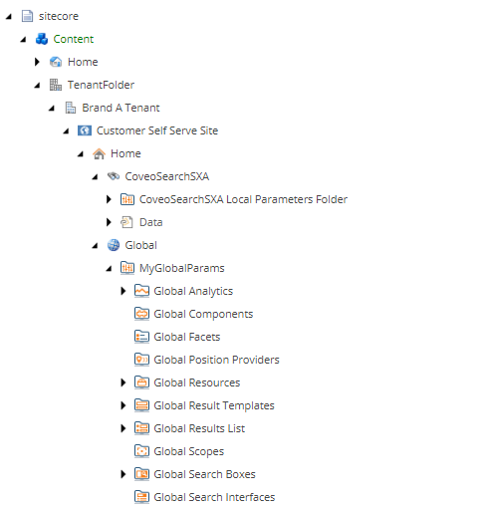
Task: Select the Global Search Boxes label
Action: (205, 474)
